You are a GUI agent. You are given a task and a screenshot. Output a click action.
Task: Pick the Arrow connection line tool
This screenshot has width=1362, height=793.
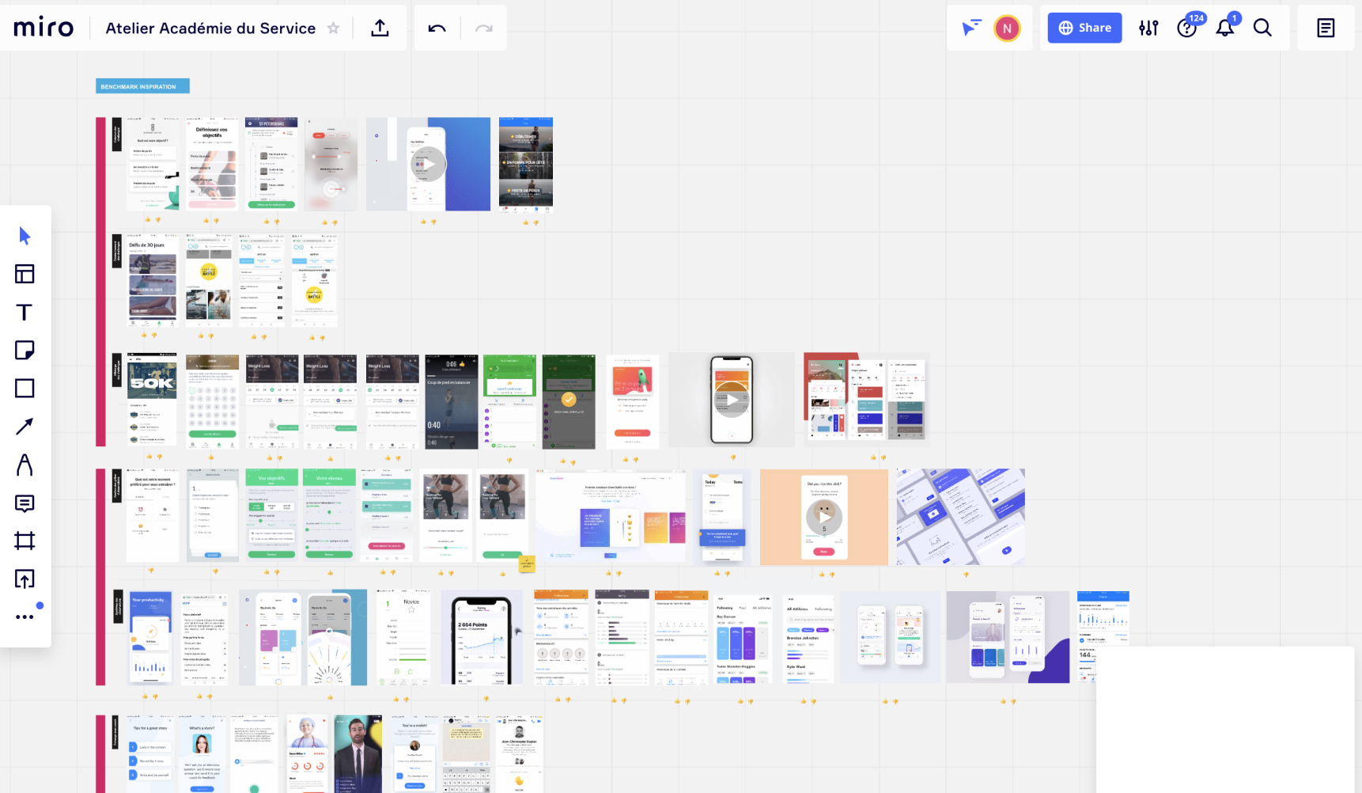click(x=25, y=427)
